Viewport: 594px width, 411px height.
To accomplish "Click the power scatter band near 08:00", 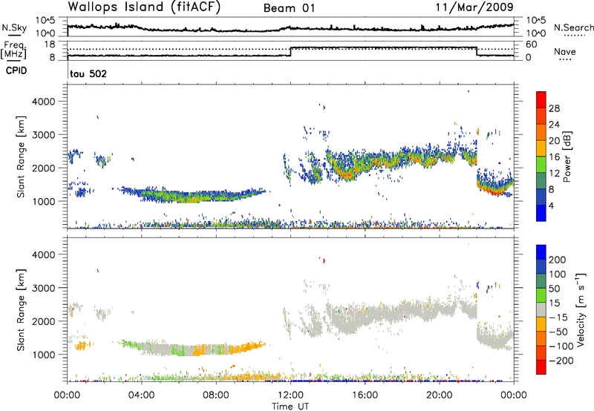I will coord(215,196).
